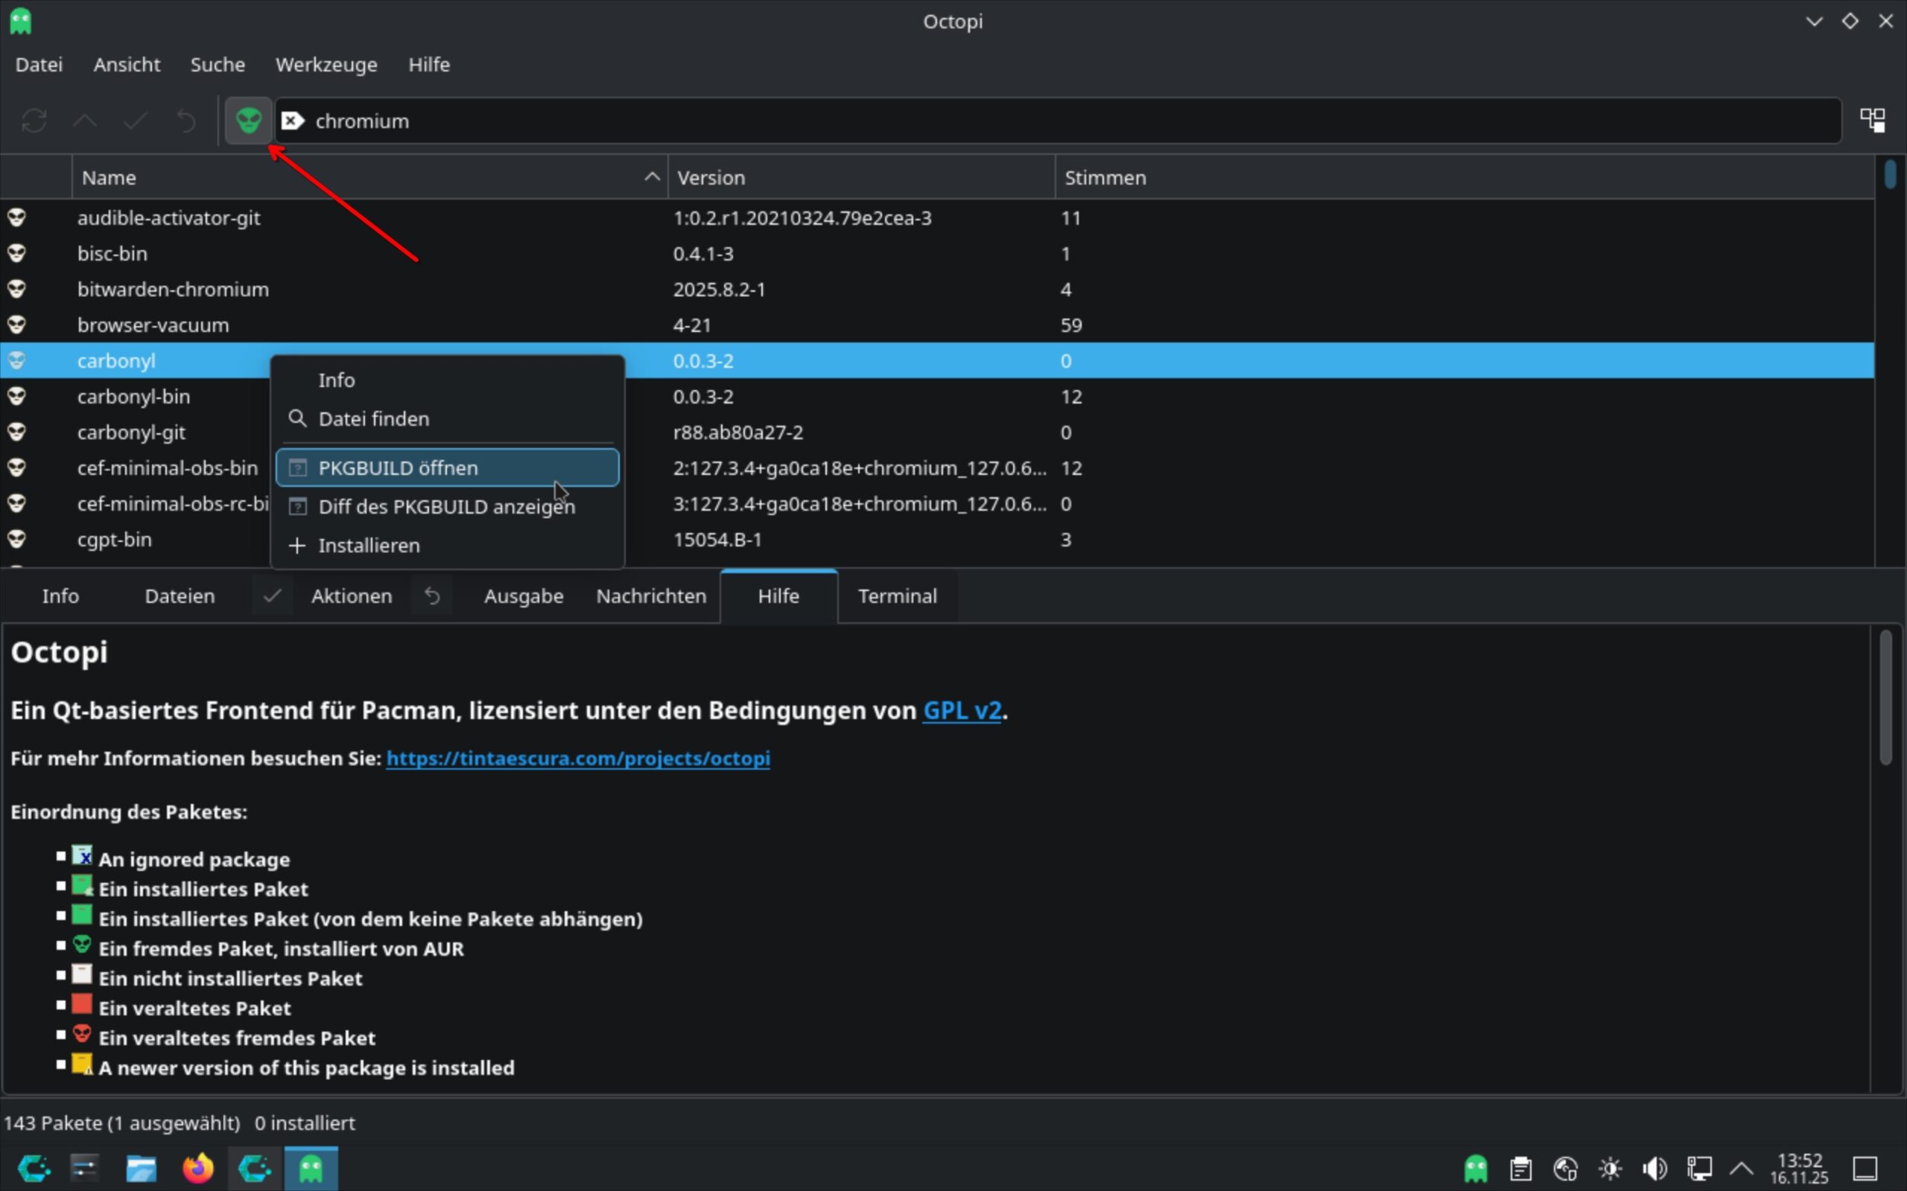Toggle the green alien AUR button
The image size is (1907, 1191).
(x=248, y=121)
